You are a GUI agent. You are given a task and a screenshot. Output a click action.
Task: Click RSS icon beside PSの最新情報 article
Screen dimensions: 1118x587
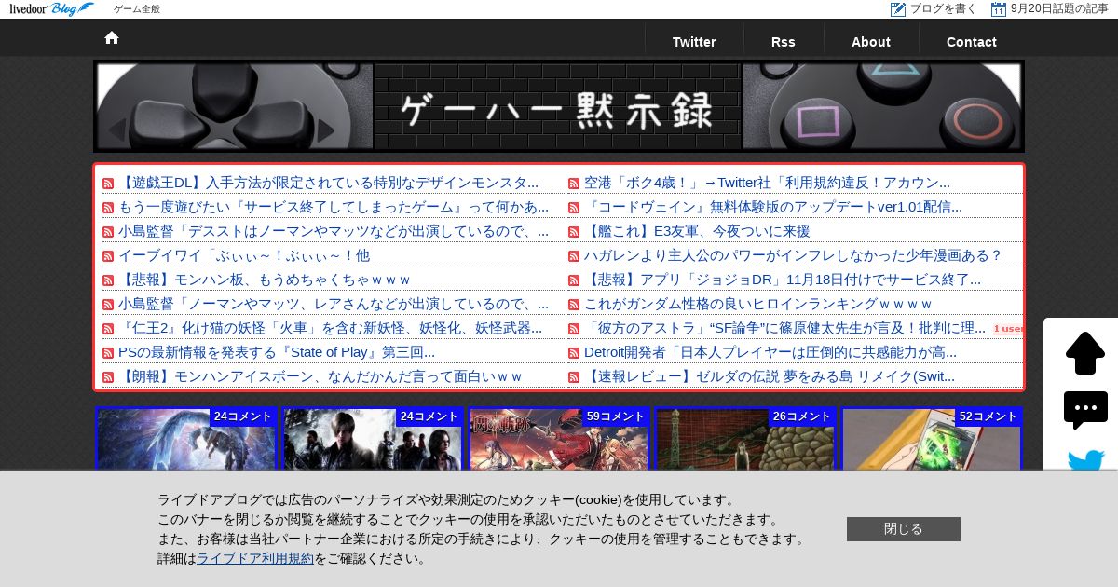coord(108,353)
